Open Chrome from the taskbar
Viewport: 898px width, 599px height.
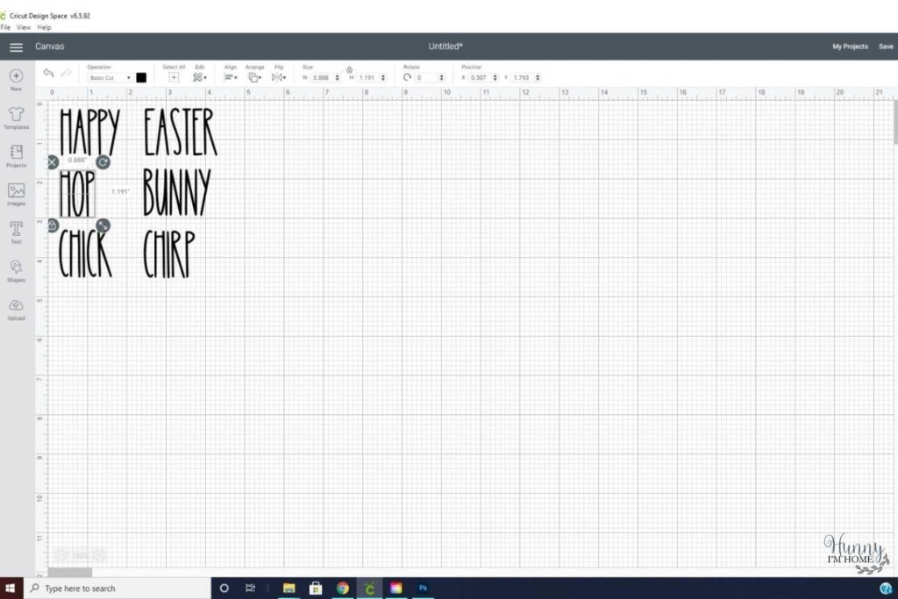(343, 588)
